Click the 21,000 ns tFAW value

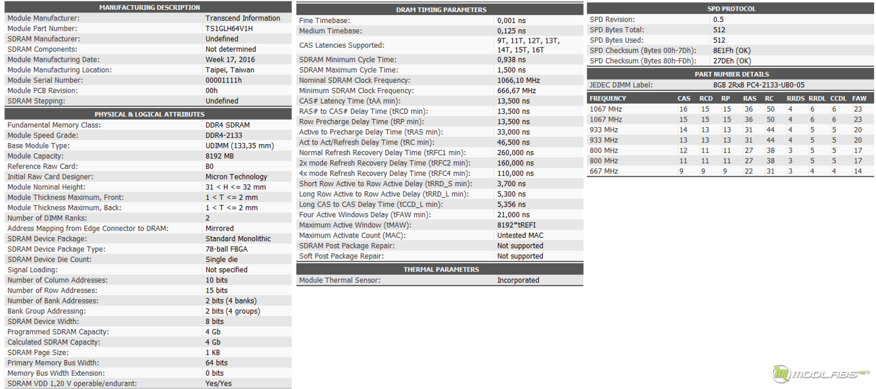513,215
